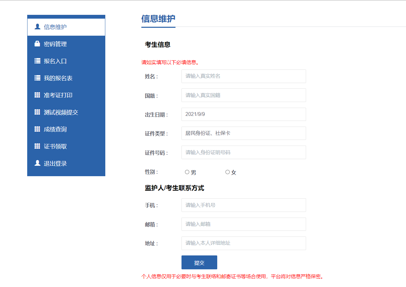This screenshot has width=406, height=287.
Task: Click the list icon beside 我的报名表
Action: tap(37, 78)
